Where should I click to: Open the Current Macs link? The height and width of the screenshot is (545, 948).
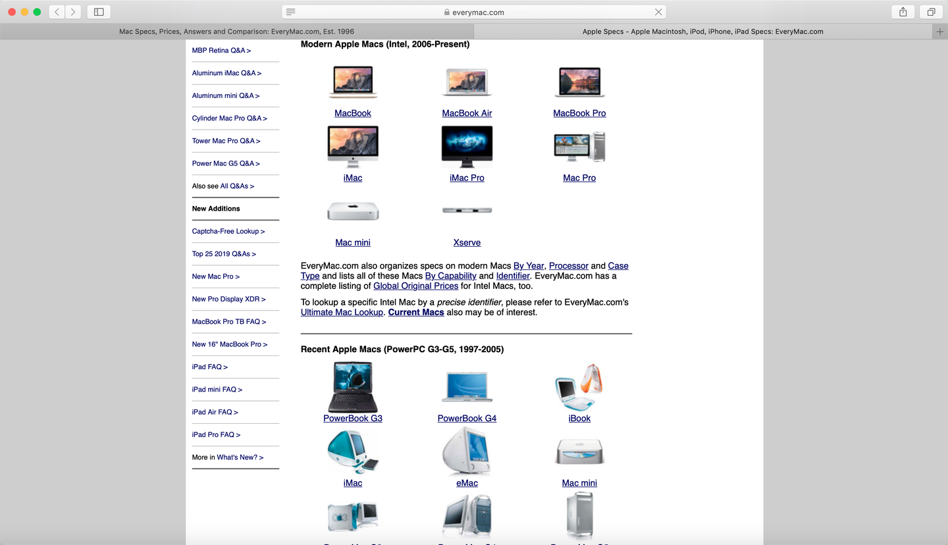[x=416, y=312]
